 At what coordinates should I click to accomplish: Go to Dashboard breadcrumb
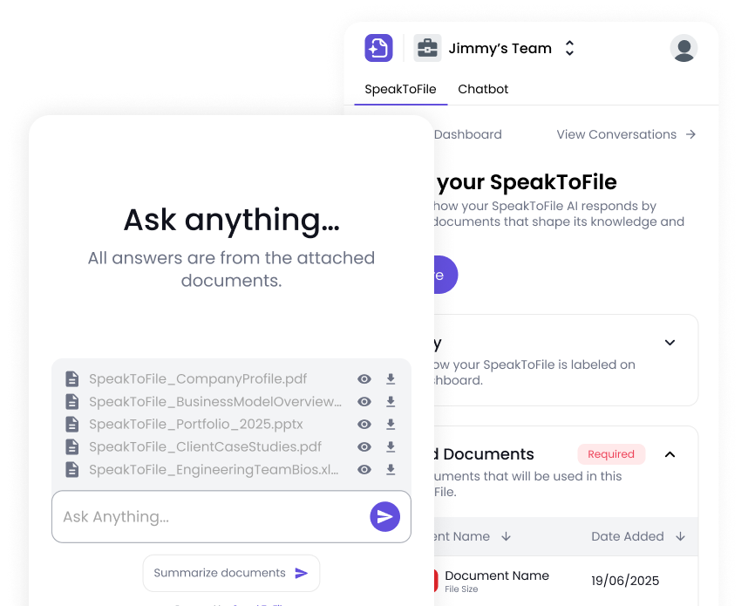point(468,134)
